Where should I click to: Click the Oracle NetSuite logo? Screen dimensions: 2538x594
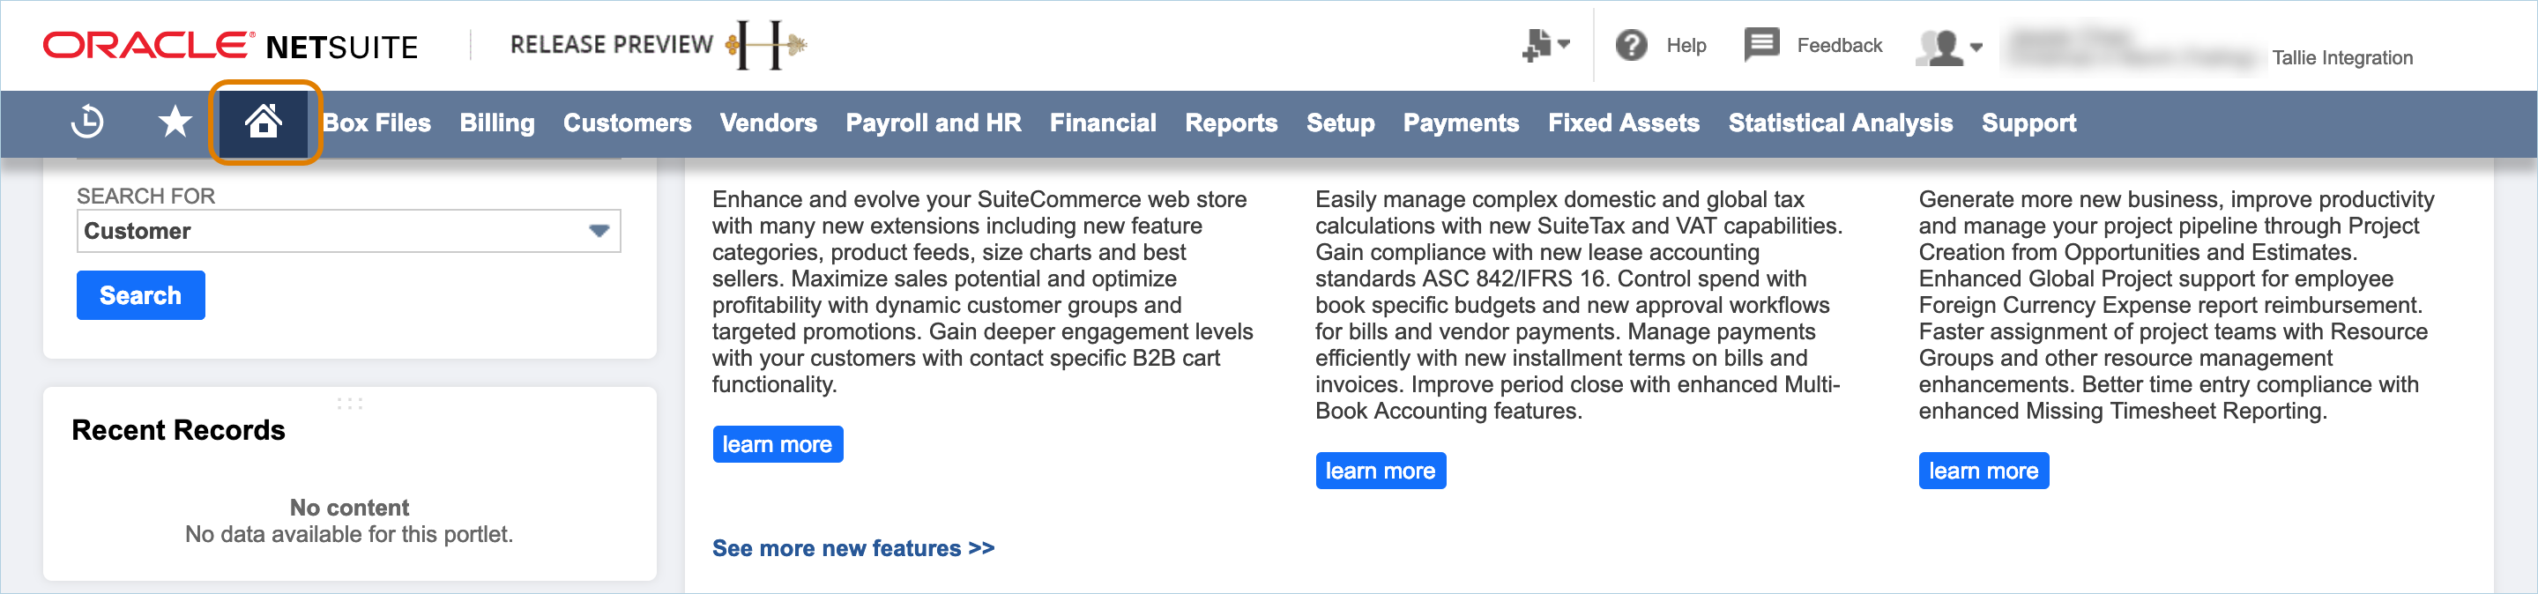[x=231, y=45]
